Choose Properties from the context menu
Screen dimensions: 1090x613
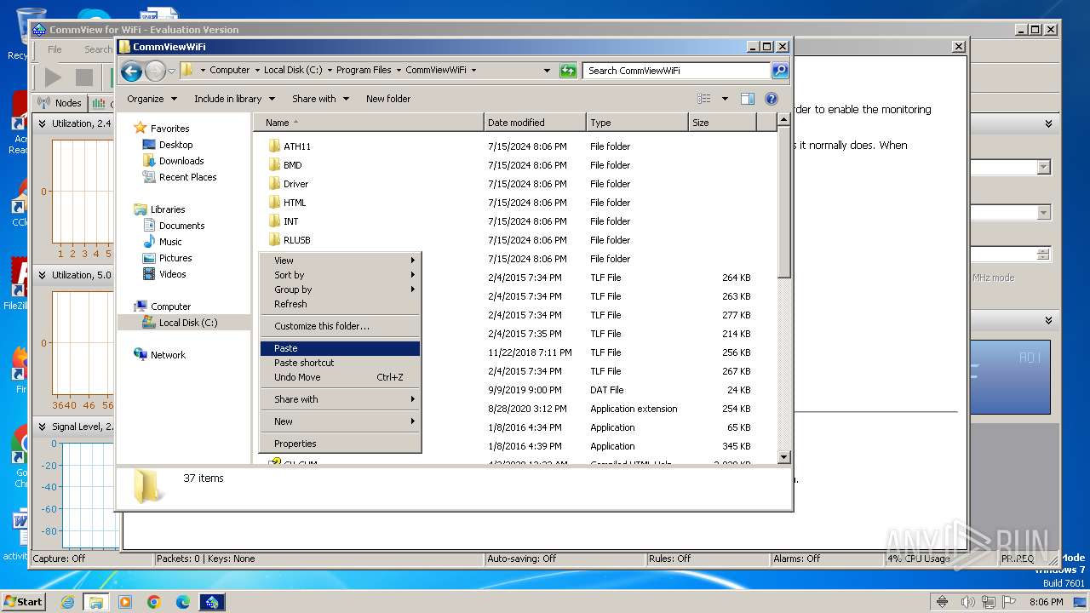coord(340,444)
